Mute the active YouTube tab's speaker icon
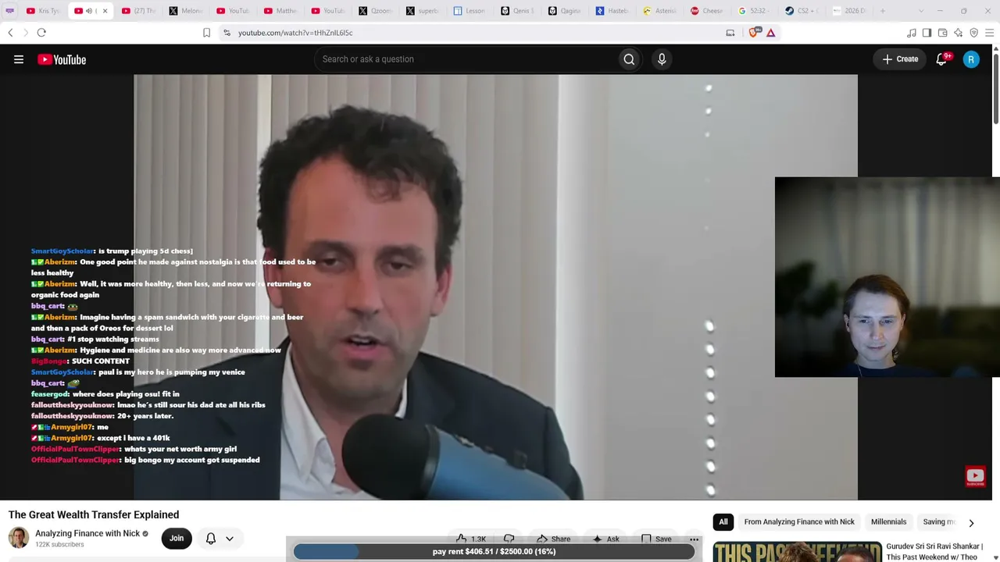1000x562 pixels. coord(89,11)
